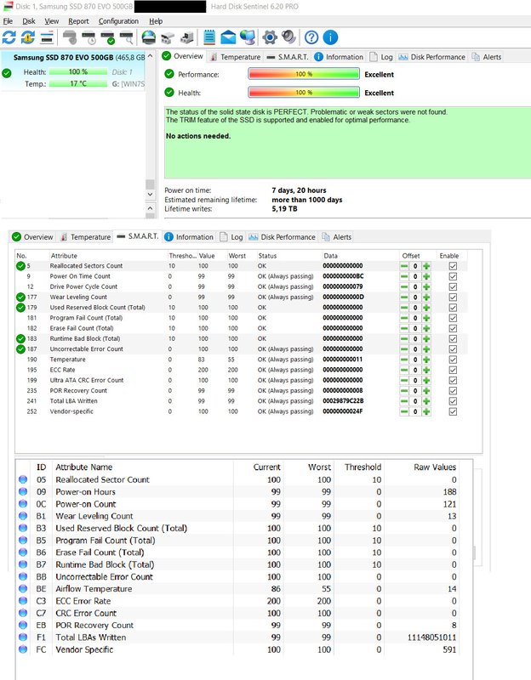Click the Temp 17 °C bar in disk list
The height and width of the screenshot is (680, 531).
pos(78,83)
